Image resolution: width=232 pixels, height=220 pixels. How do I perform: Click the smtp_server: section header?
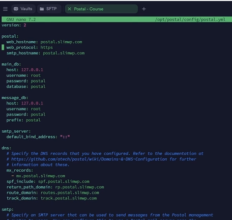pyautogui.click(x=16, y=131)
